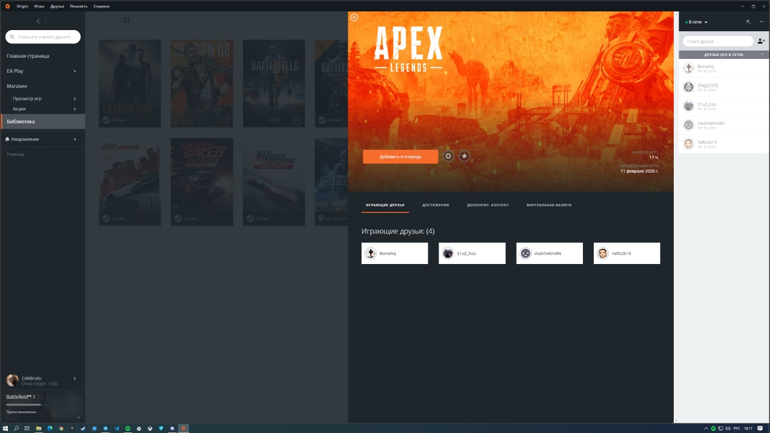Open the game settings gear icon
Image resolution: width=770 pixels, height=433 pixels.
point(448,156)
